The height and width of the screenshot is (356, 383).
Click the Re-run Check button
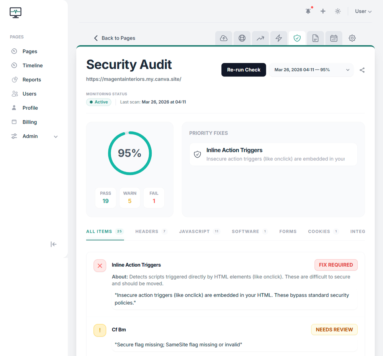coord(244,70)
